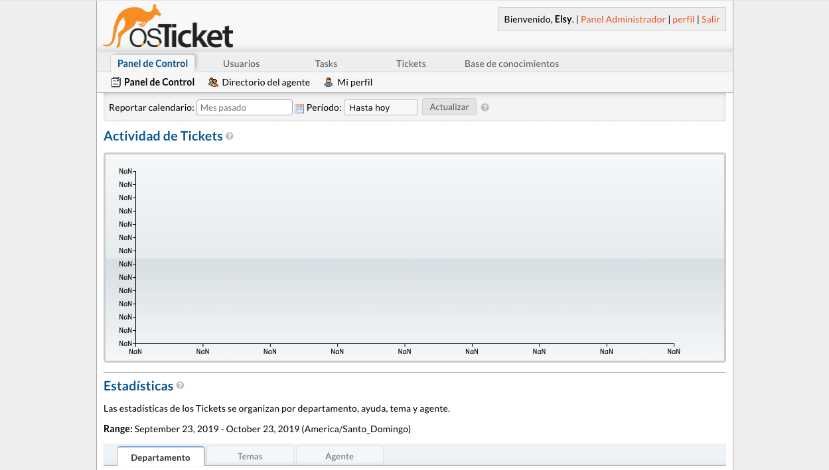
Task: Click help icon next to Estadísticas heading
Action: tap(181, 386)
